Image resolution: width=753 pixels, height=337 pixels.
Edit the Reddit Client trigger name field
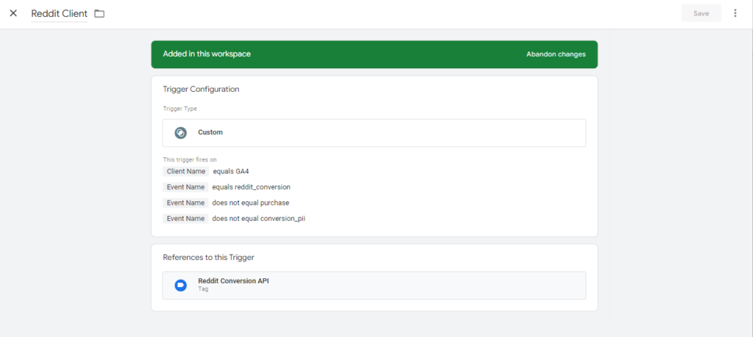click(59, 14)
